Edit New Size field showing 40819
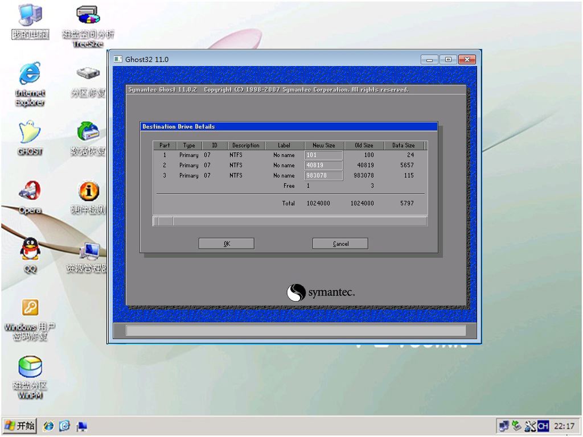 pos(323,165)
